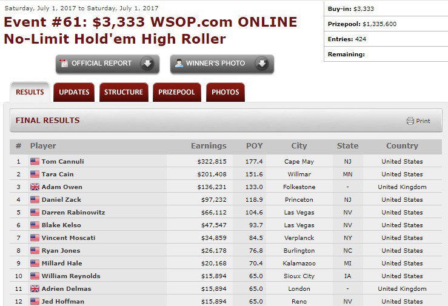Click the Final Results heading

(x=48, y=121)
